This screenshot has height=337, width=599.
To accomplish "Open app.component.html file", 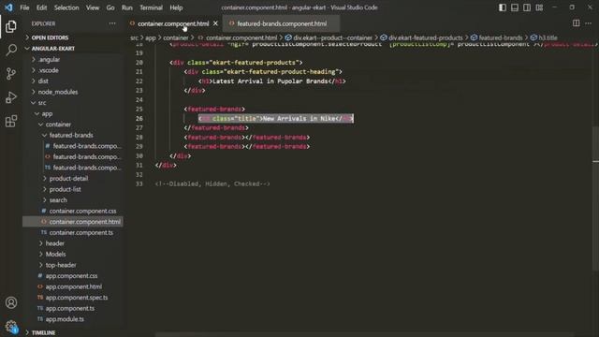I will (73, 286).
